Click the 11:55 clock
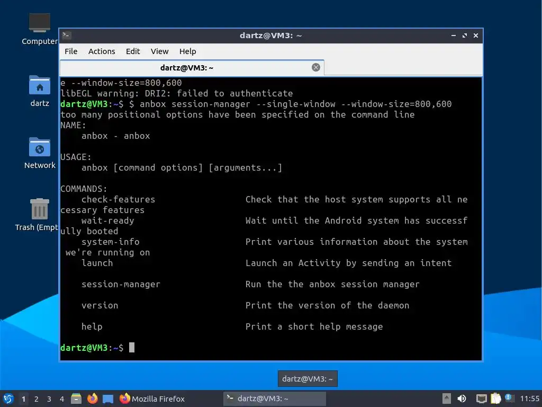 coord(529,399)
